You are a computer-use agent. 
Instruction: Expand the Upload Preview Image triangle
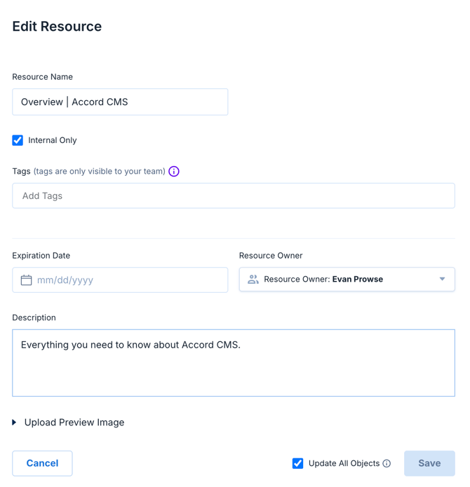click(15, 423)
